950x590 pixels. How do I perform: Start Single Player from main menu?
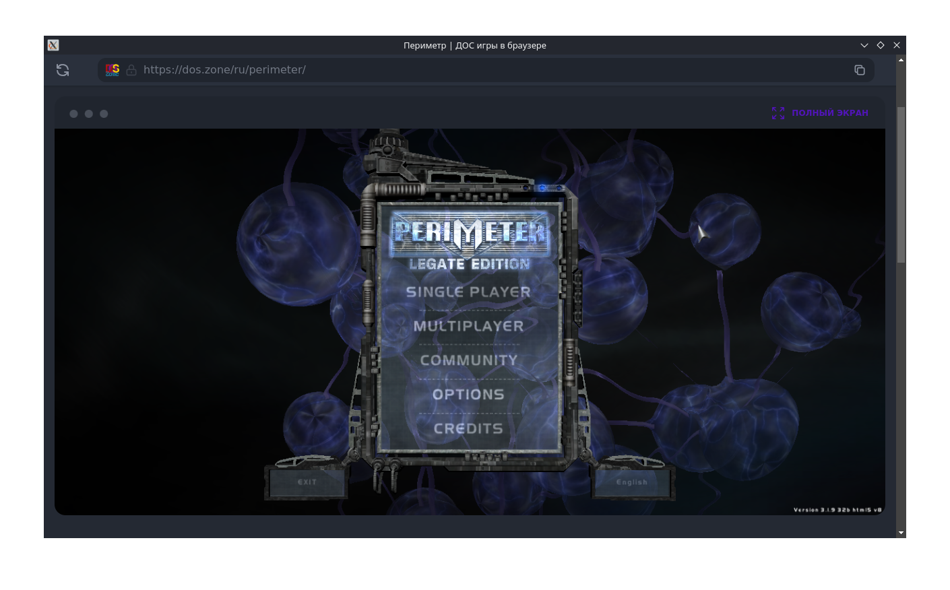point(468,292)
